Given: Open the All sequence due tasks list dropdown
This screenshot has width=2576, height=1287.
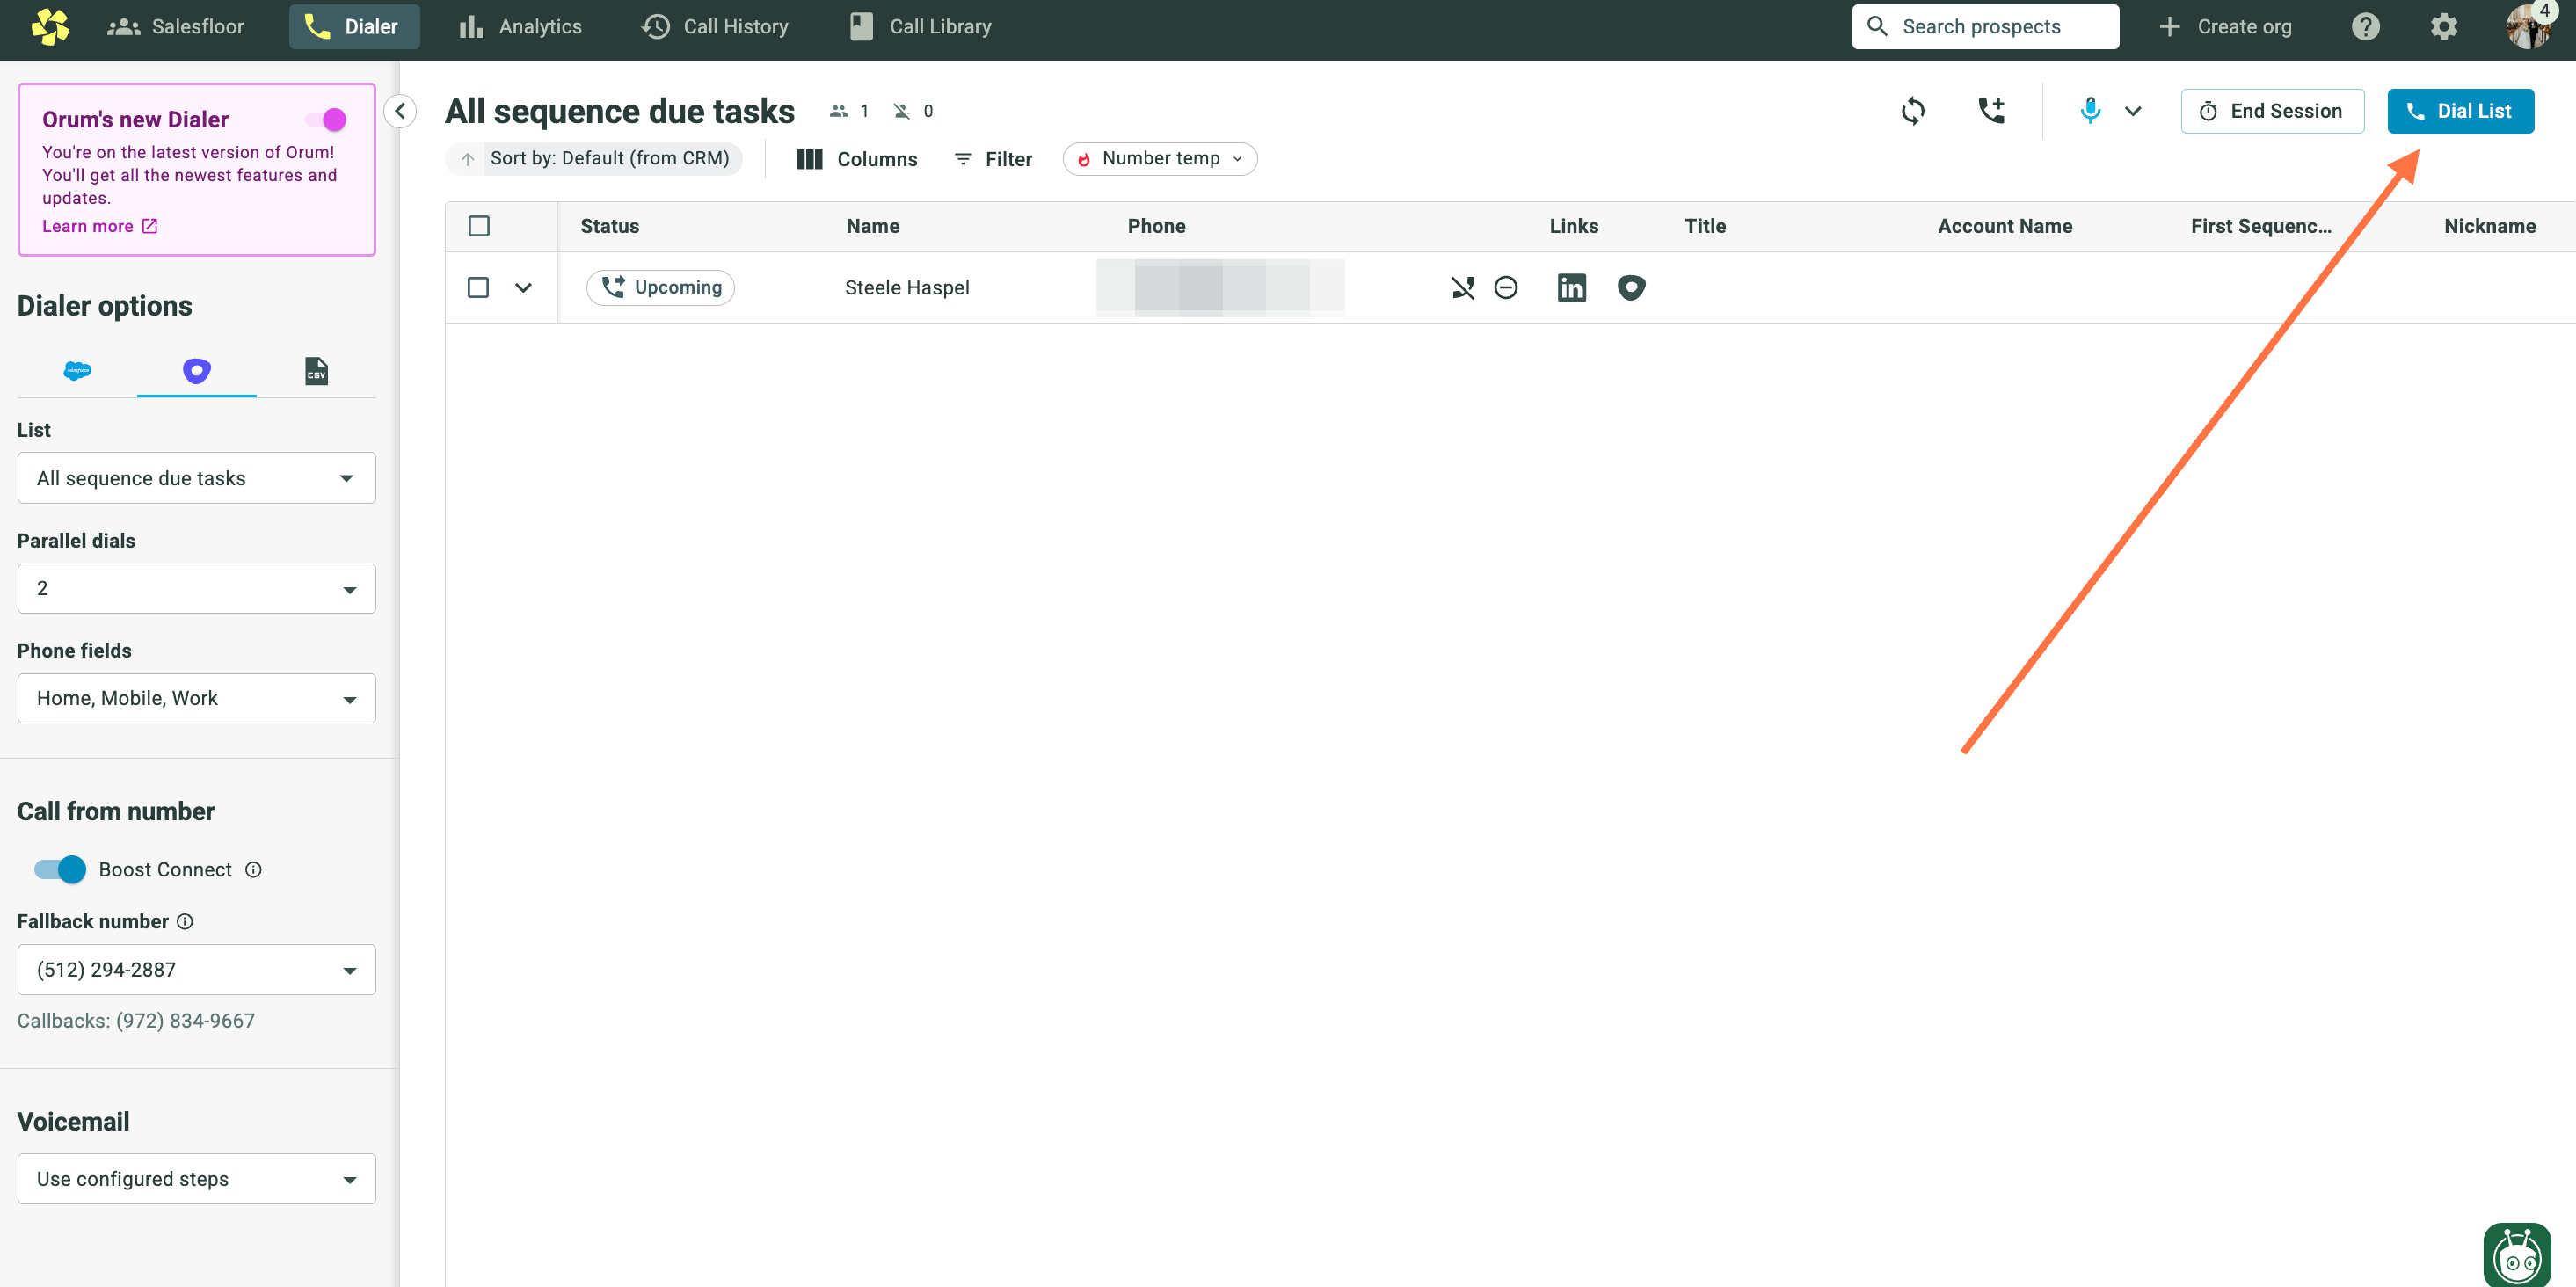Looking at the screenshot, I should 196,478.
